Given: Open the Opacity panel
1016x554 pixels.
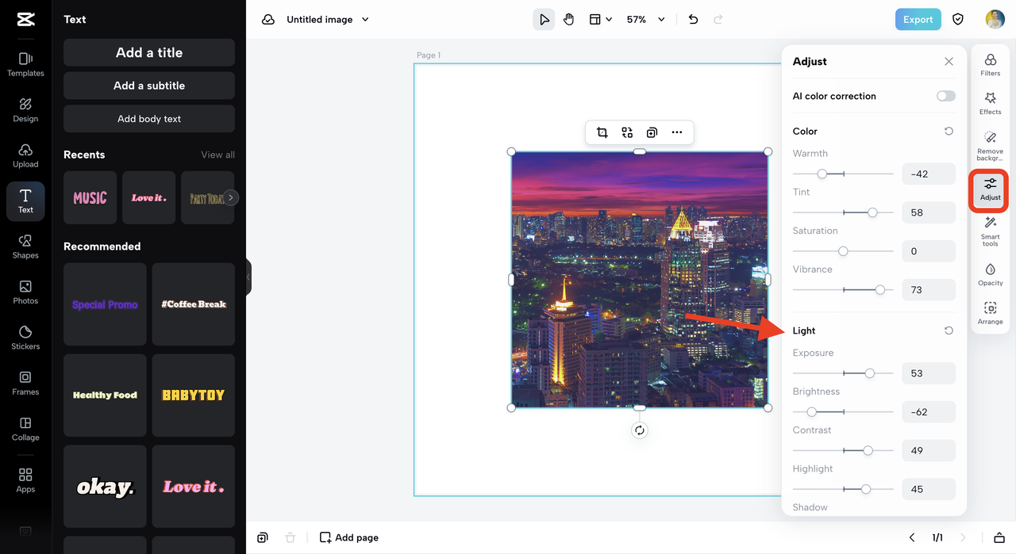Looking at the screenshot, I should tap(991, 274).
